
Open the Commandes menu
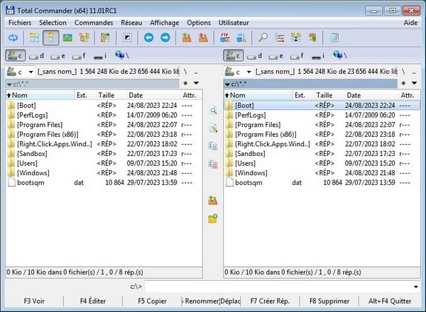click(x=94, y=23)
